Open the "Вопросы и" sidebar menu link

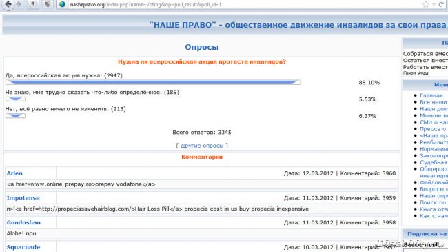(434, 189)
